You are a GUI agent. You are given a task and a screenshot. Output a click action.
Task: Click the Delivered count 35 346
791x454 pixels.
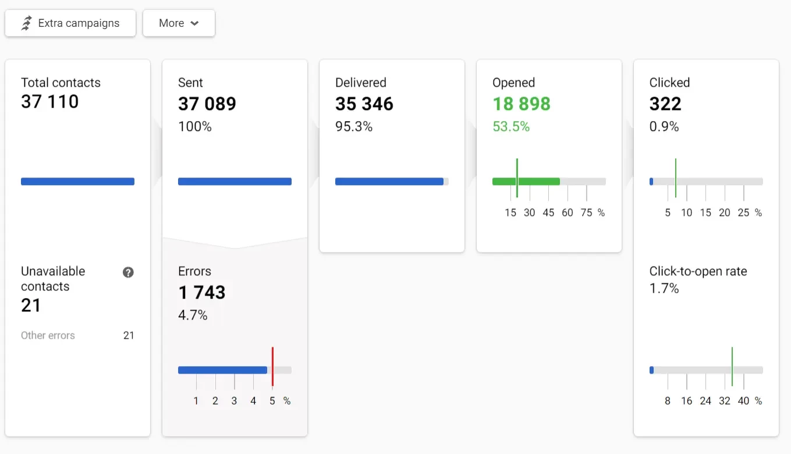click(364, 104)
